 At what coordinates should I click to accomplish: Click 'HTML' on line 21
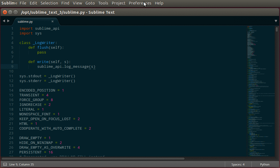pos(24,124)
